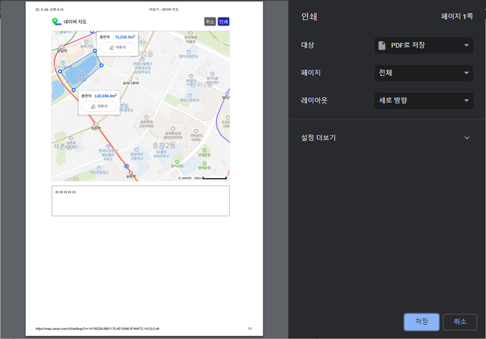Click the 웃말공원 park icon
486x339 pixels.
[x=204, y=151]
